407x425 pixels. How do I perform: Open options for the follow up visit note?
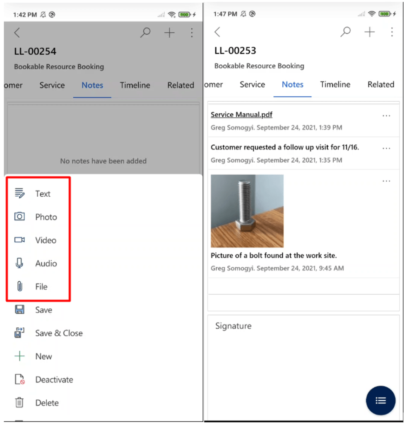[386, 148]
